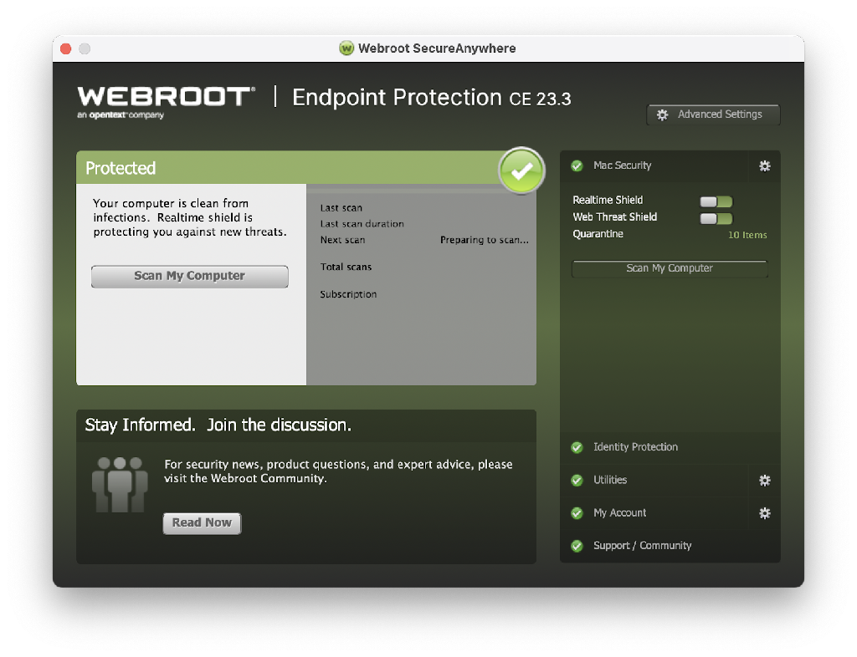This screenshot has width=857, height=657.
Task: Click the Web Threat Shield label
Action: tap(615, 217)
